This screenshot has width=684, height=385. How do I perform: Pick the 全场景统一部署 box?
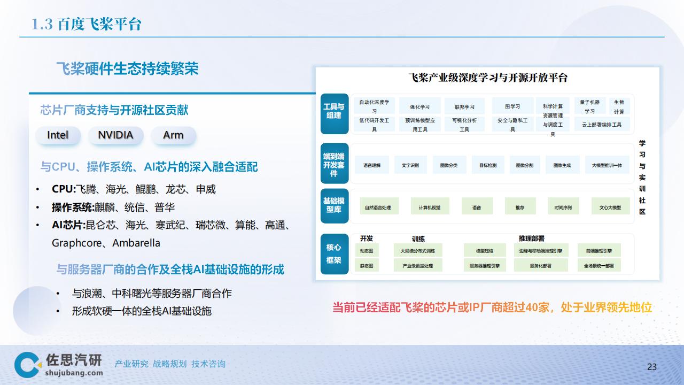point(599,265)
